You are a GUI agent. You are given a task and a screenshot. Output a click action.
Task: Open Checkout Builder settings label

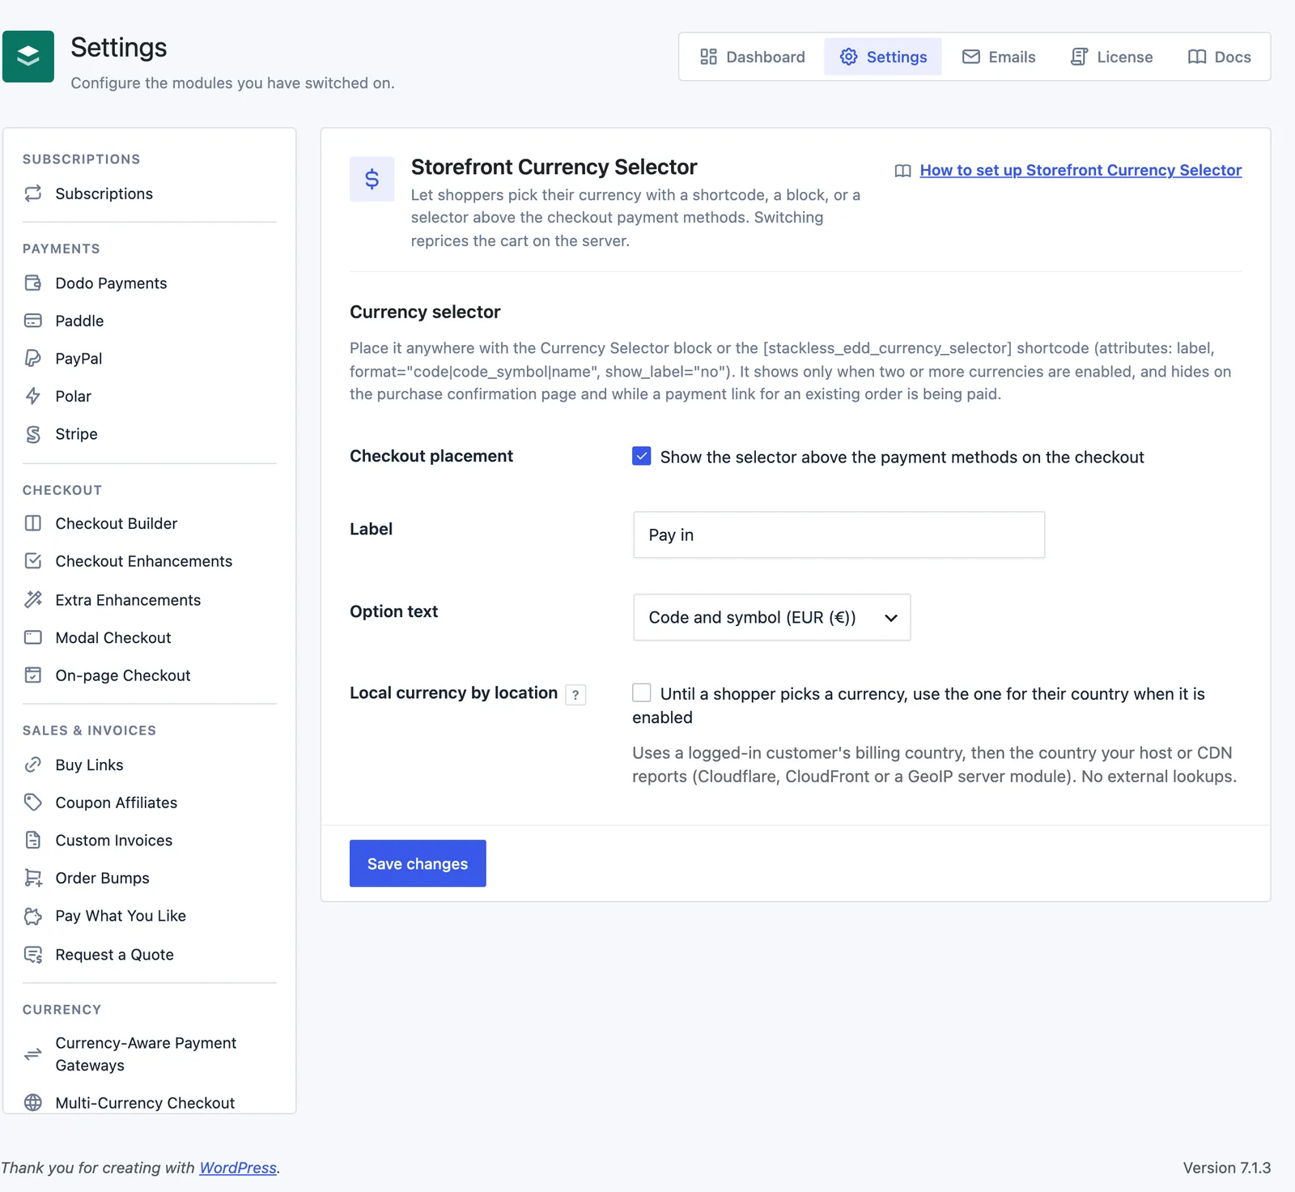tap(117, 523)
